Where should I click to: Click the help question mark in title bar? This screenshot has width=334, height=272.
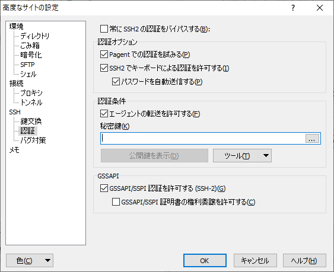point(293,8)
